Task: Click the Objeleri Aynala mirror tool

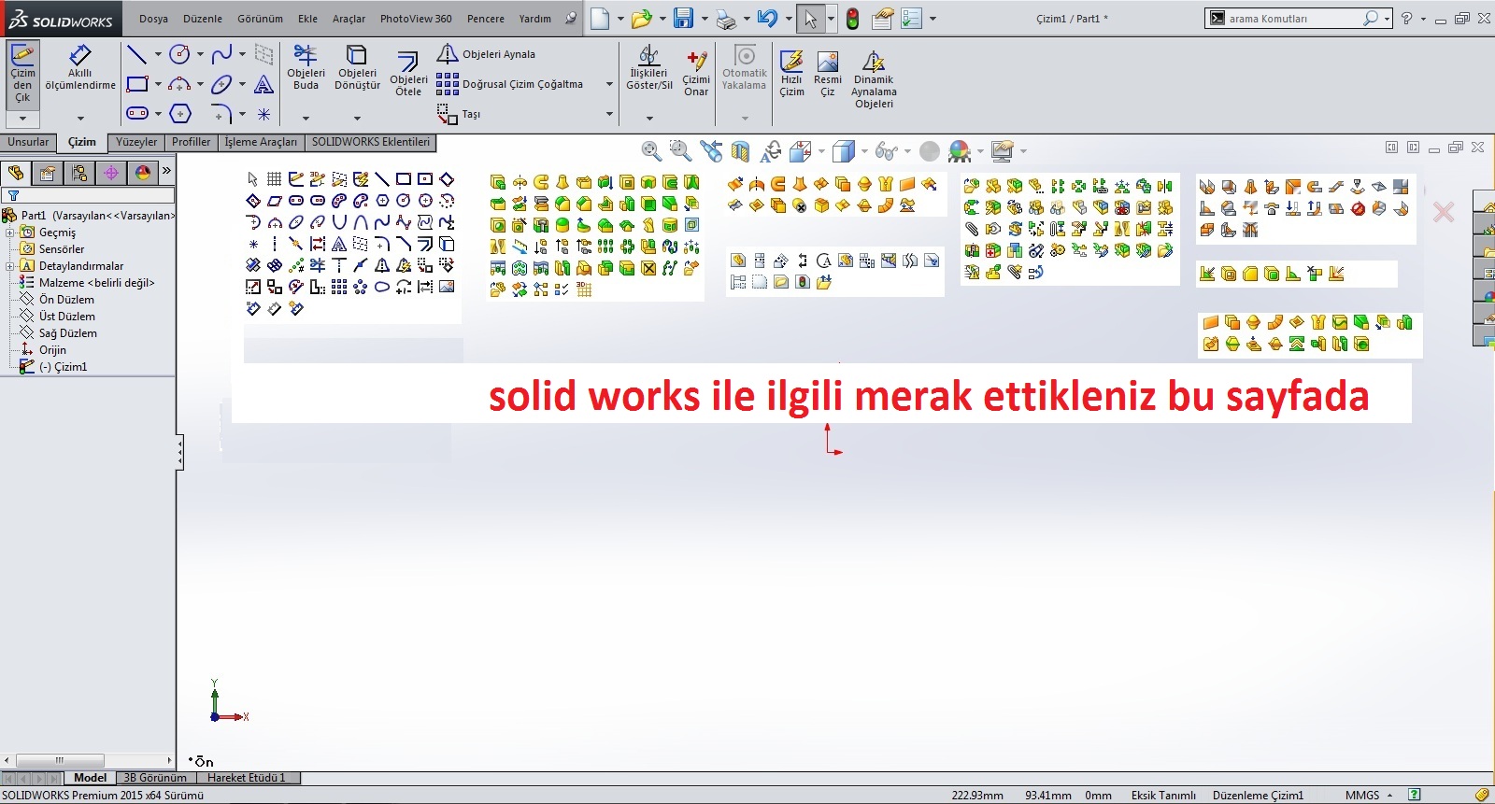Action: click(487, 54)
